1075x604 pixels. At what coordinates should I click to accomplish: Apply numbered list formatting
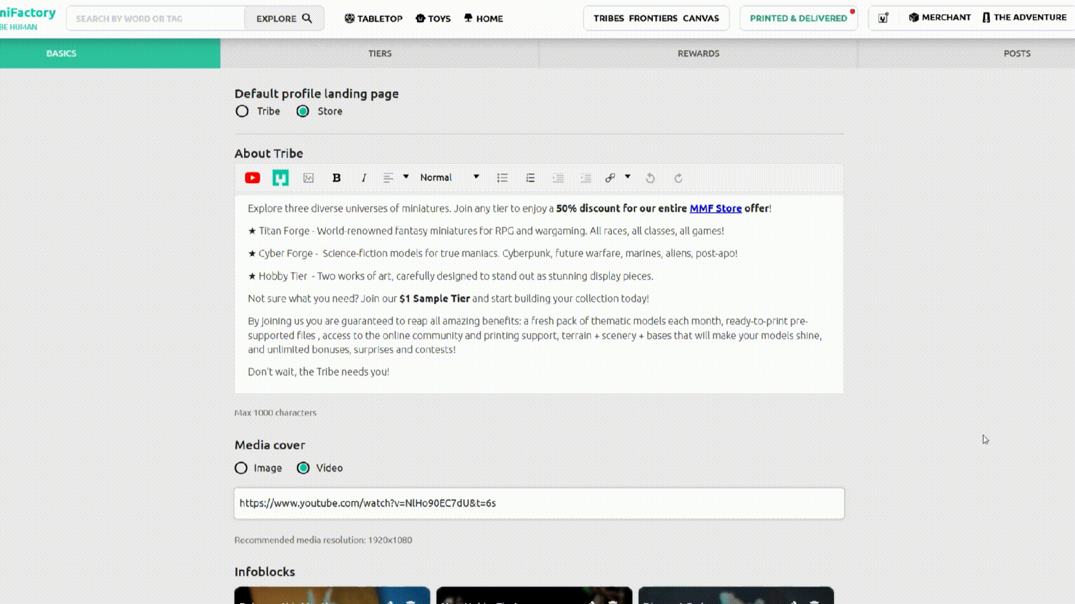click(530, 178)
